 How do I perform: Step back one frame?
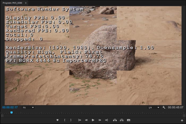(86, 120)
